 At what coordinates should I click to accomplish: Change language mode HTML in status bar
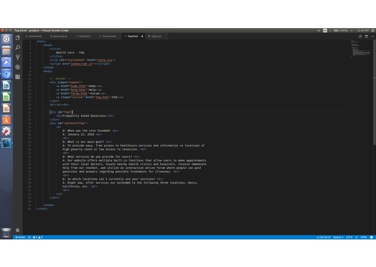[x=364, y=237]
